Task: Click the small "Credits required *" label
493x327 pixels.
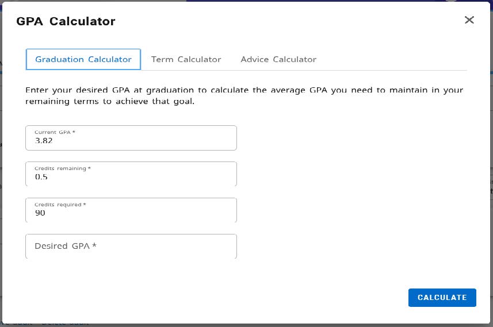Action: tap(60, 205)
